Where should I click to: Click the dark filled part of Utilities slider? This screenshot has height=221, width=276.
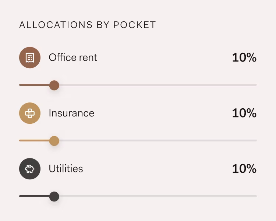coord(34,196)
